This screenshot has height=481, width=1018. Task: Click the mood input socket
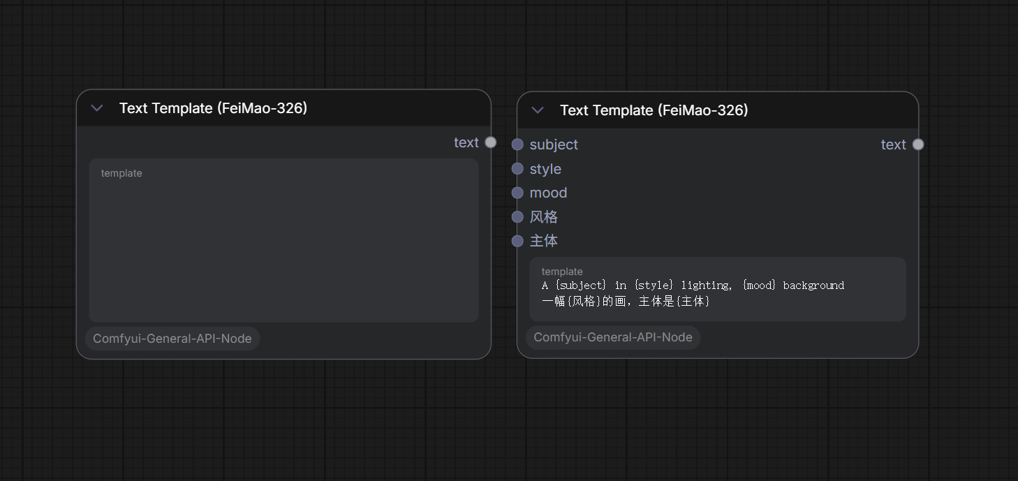pyautogui.click(x=517, y=193)
